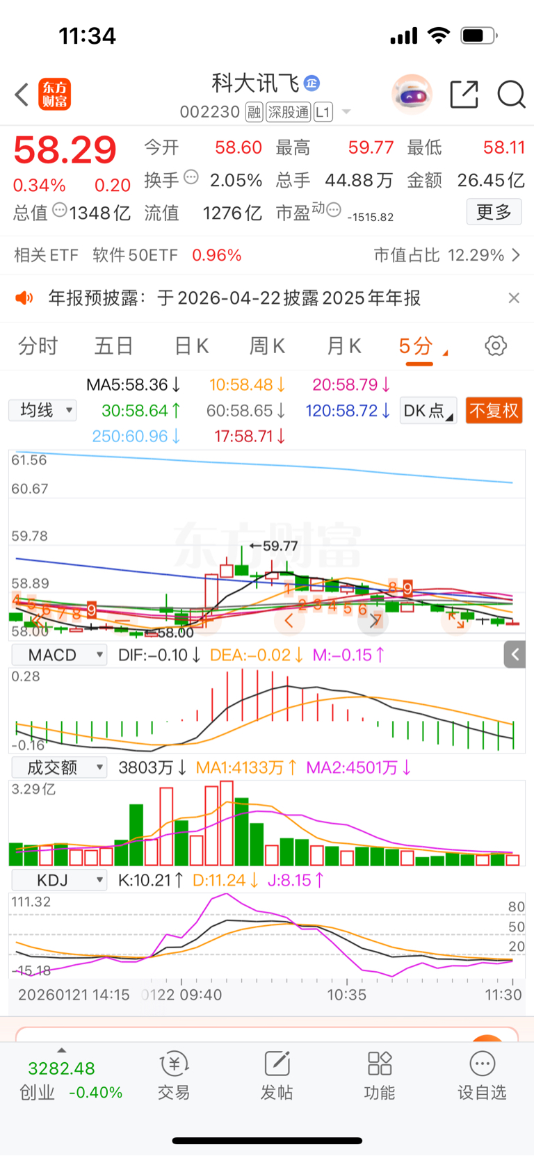Open the 成交额 indicator dropdown
This screenshot has width=534, height=1156.
60,767
